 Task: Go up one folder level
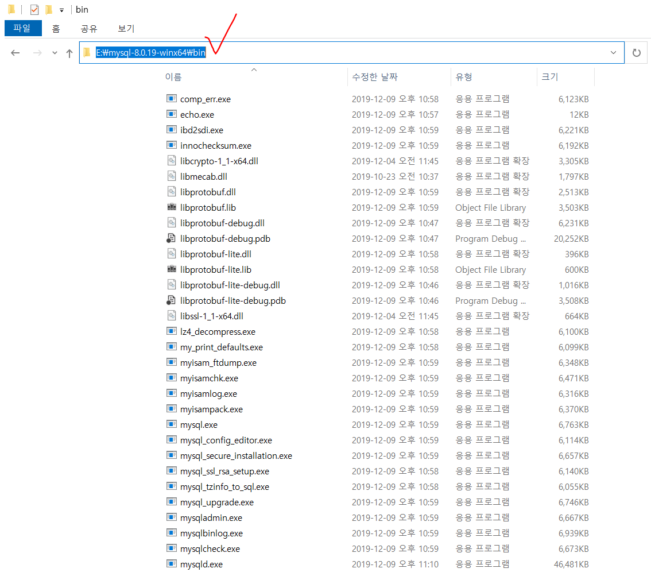pyautogui.click(x=69, y=53)
